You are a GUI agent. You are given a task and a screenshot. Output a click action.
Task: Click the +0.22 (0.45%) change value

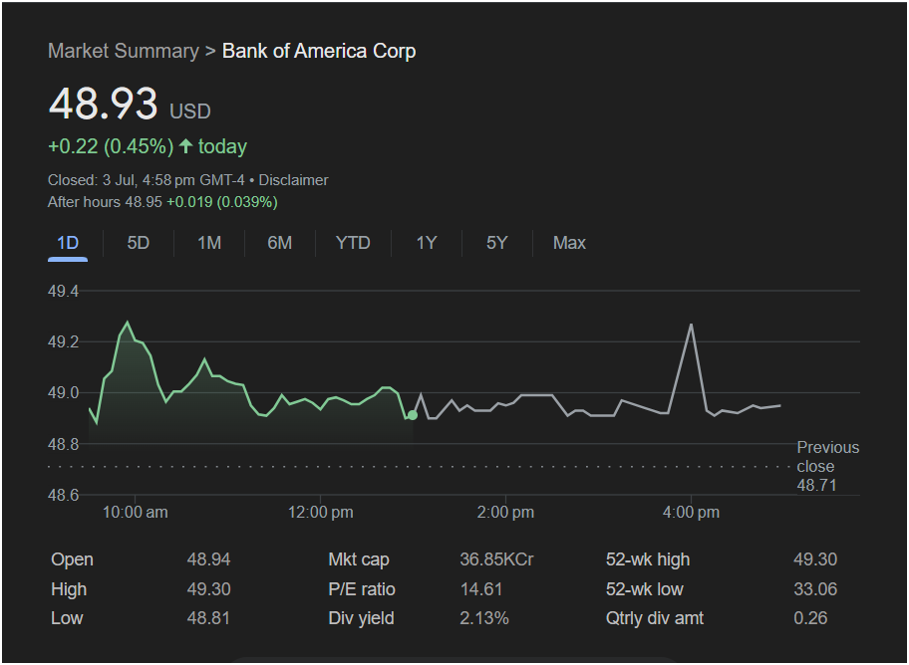coord(111,146)
